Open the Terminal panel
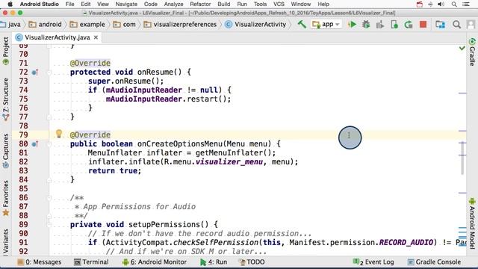This screenshot has width=478, height=269. coord(91,262)
